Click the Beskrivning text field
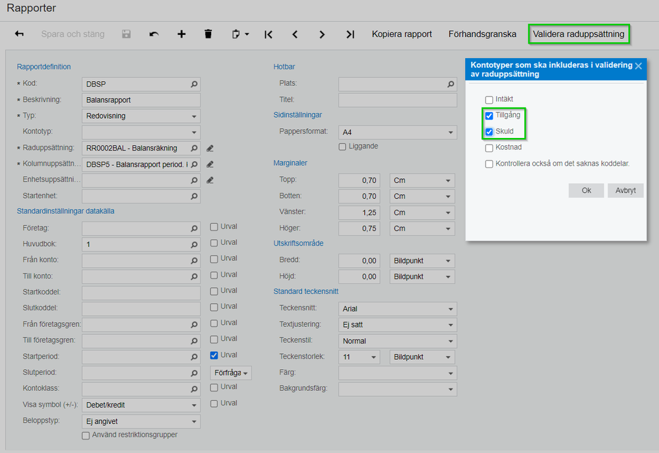 pos(141,100)
